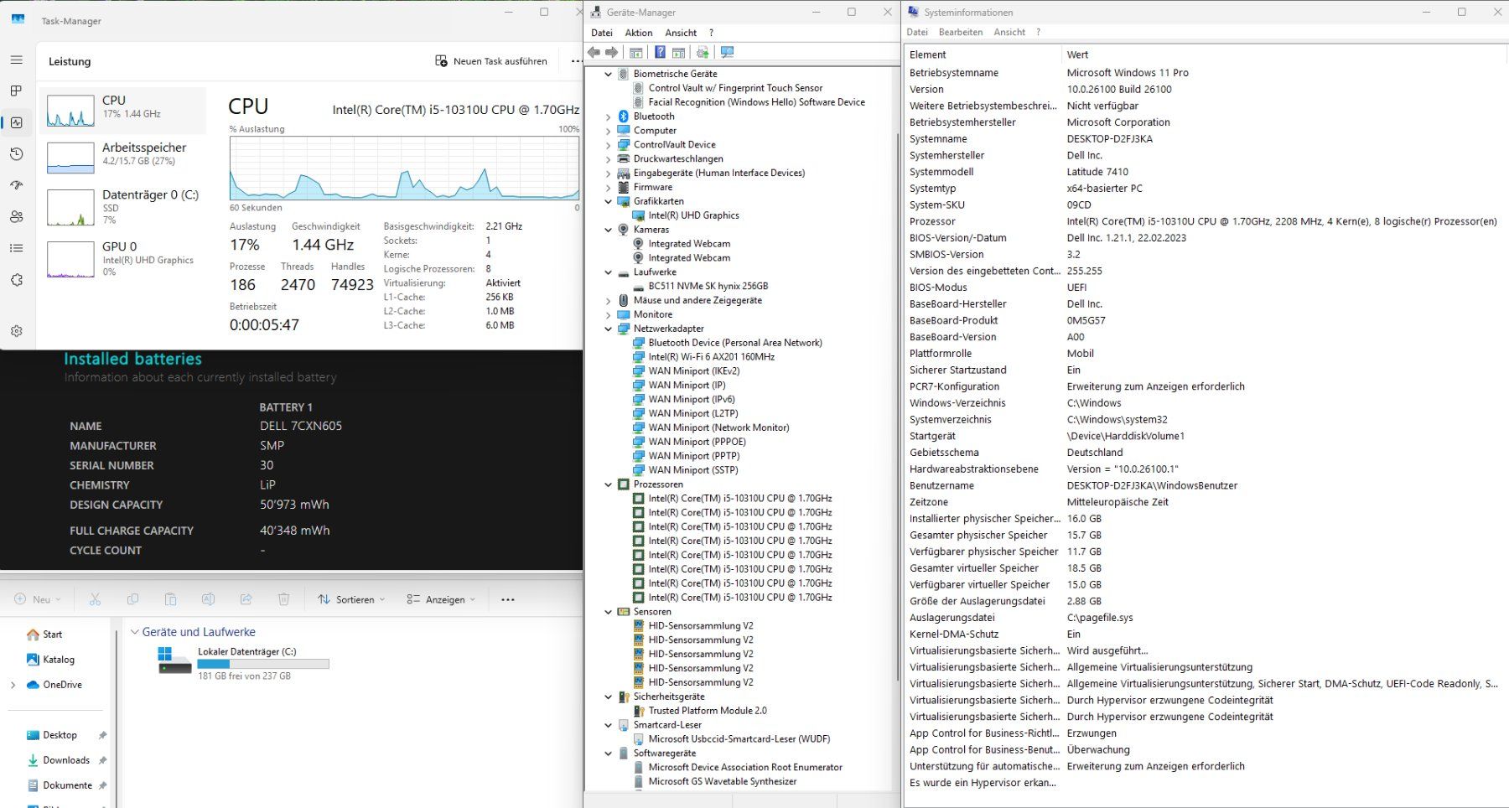Click Copy icon in Explorer toolbar

tap(132, 599)
